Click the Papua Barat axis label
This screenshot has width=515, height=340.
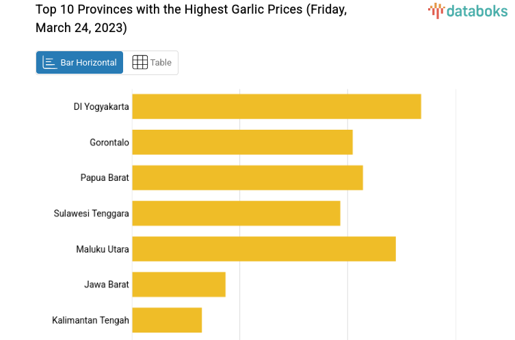tap(105, 178)
